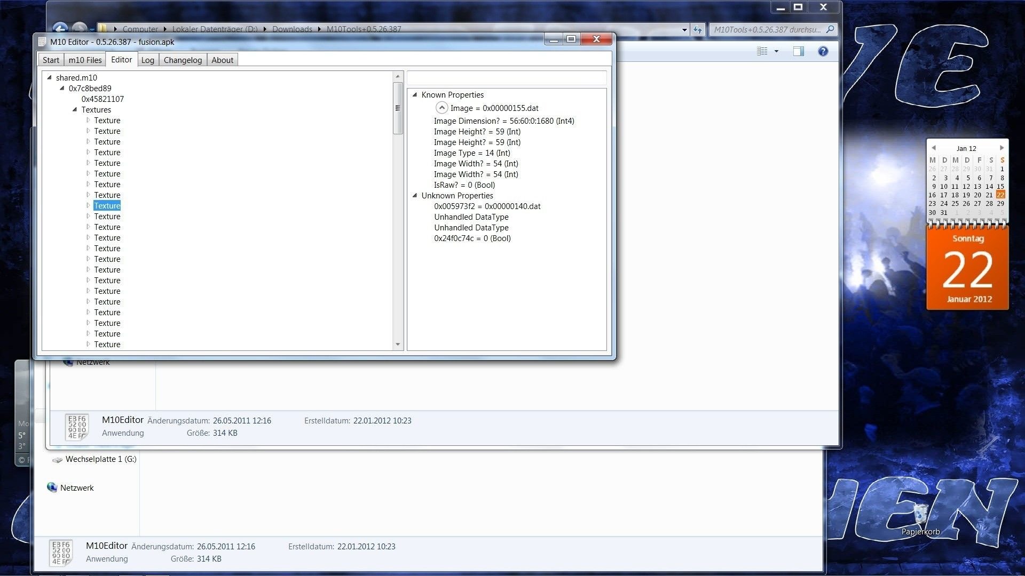Select the Textures tree label
Image resolution: width=1025 pixels, height=576 pixels.
96,110
